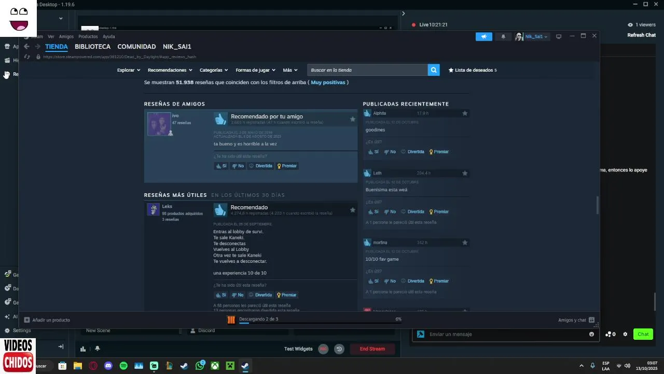664x374 pixels.
Task: Click Refresh Chat link
Action: tap(642, 35)
